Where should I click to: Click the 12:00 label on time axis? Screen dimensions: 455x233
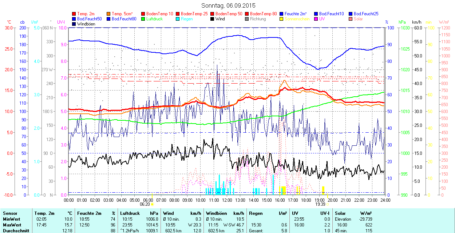pyautogui.click(x=227, y=200)
